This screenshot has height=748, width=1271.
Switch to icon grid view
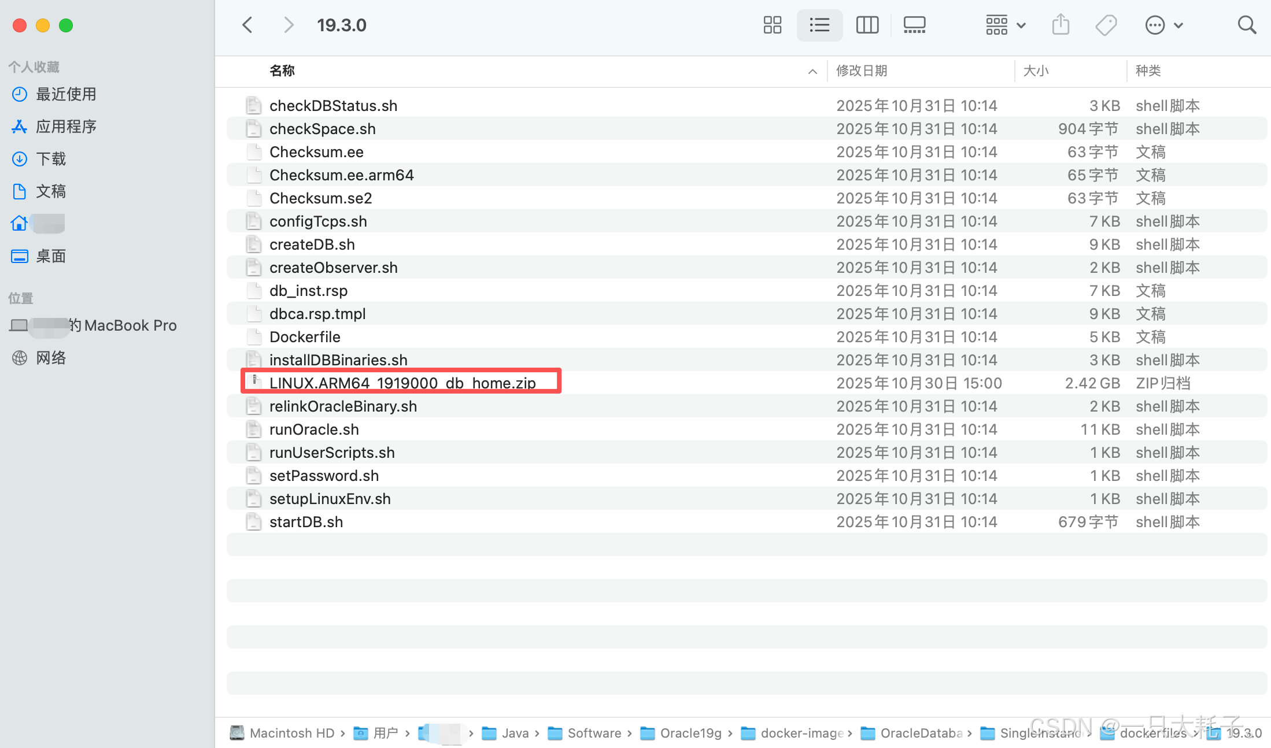click(x=772, y=25)
